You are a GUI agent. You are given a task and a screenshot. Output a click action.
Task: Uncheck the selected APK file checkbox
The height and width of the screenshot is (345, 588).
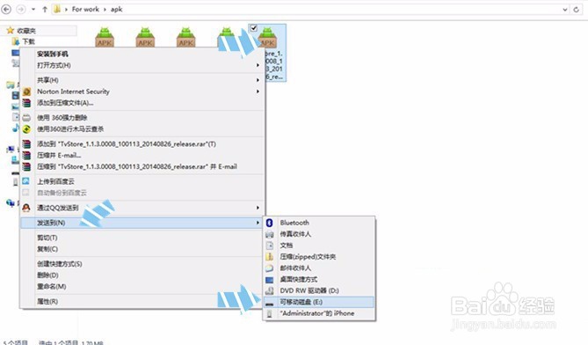(253, 28)
